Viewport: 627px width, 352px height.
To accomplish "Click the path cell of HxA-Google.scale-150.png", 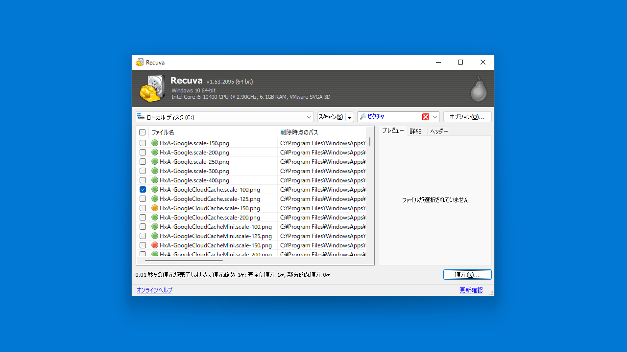I will pyautogui.click(x=323, y=143).
